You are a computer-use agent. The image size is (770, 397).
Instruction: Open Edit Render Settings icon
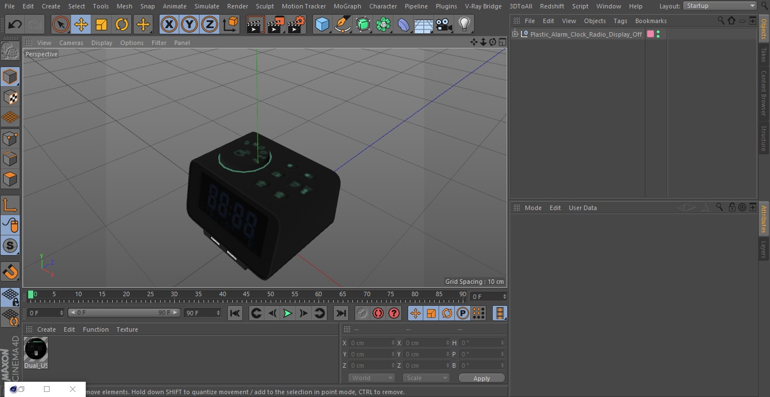pos(297,24)
